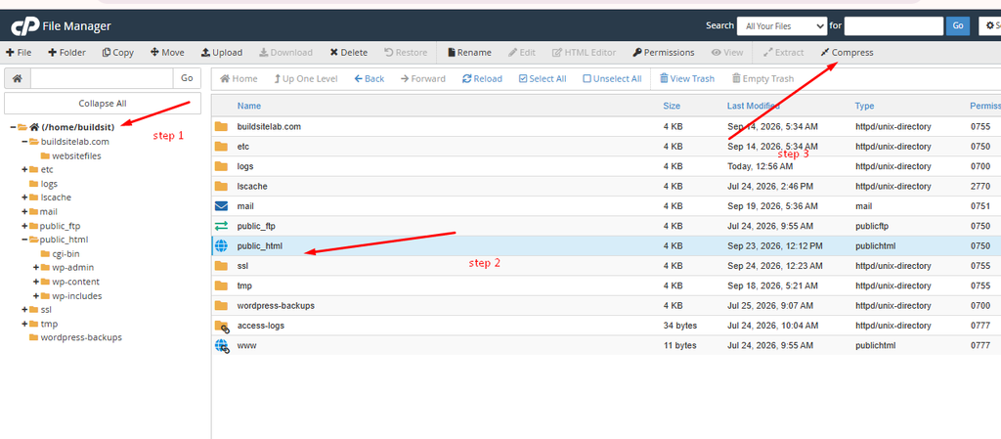Screen dimensions: 1001x439
Task: Reload the file listing
Action: [x=483, y=78]
